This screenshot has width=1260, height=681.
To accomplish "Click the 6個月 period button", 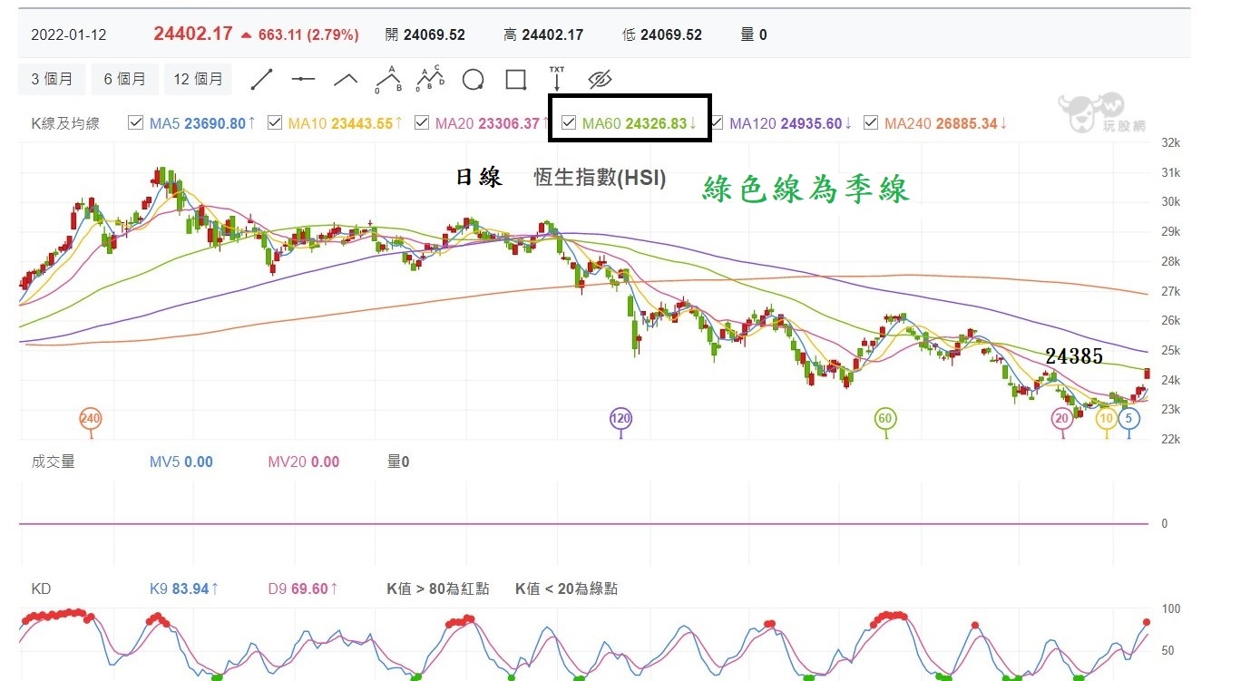I will pos(124,79).
